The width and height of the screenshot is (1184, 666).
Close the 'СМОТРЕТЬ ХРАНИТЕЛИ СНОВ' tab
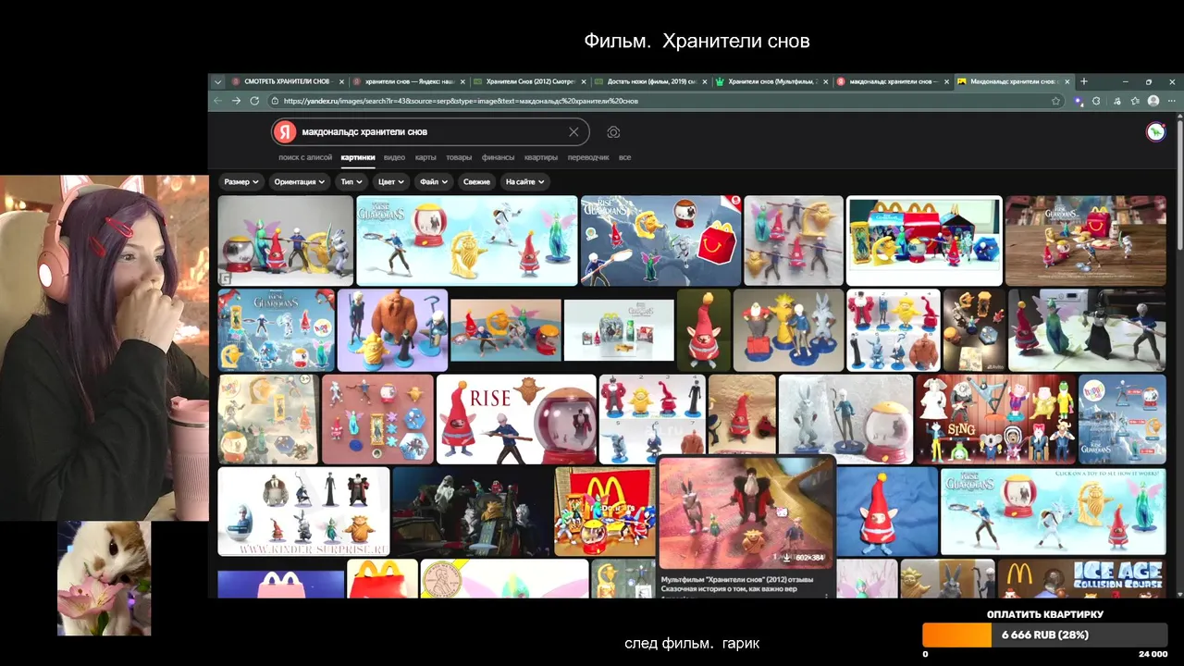tap(341, 81)
